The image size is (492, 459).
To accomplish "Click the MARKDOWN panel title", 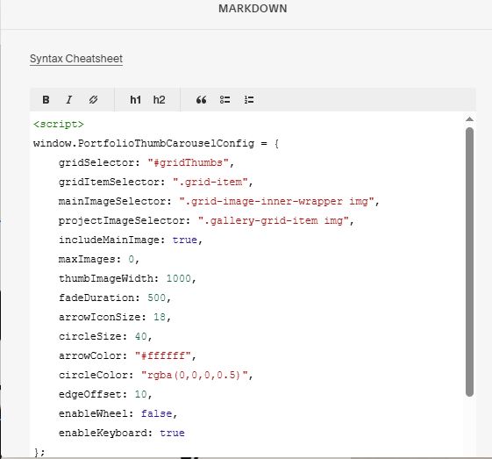I will (253, 9).
